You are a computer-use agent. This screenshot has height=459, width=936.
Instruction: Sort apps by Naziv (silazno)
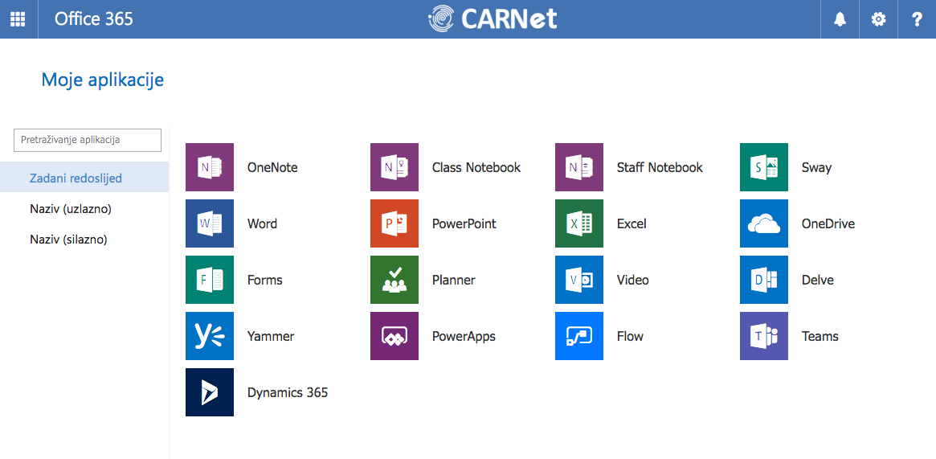pyautogui.click(x=68, y=239)
